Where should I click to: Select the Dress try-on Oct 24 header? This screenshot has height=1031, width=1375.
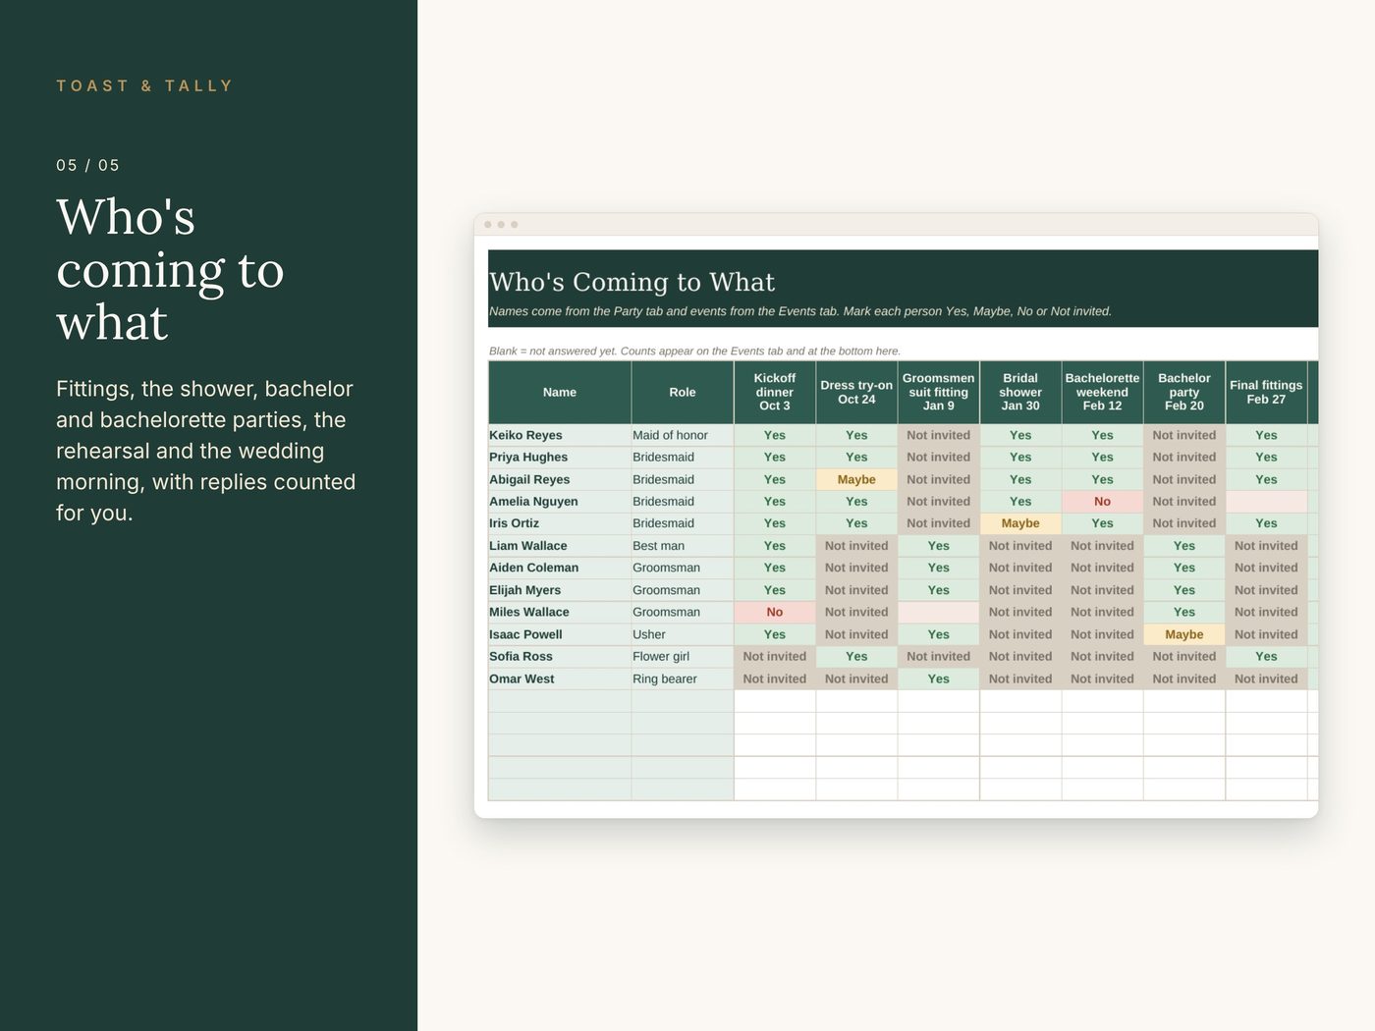[x=856, y=393]
